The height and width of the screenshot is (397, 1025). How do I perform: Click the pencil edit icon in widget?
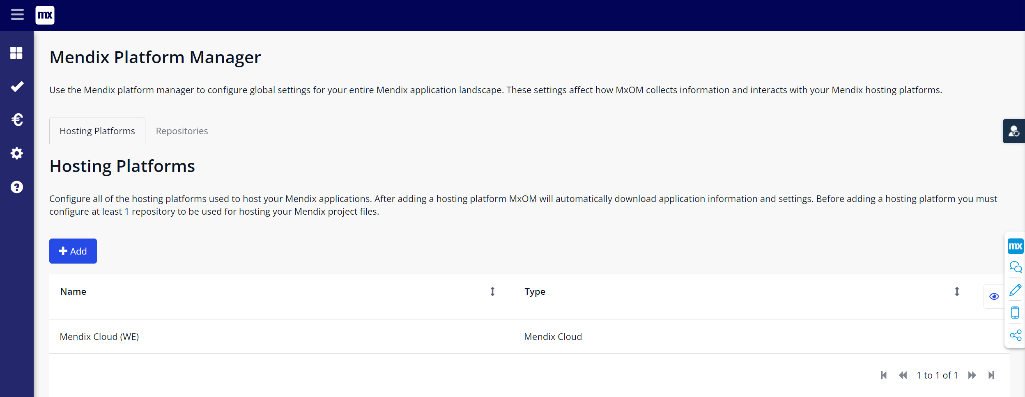click(x=1015, y=290)
